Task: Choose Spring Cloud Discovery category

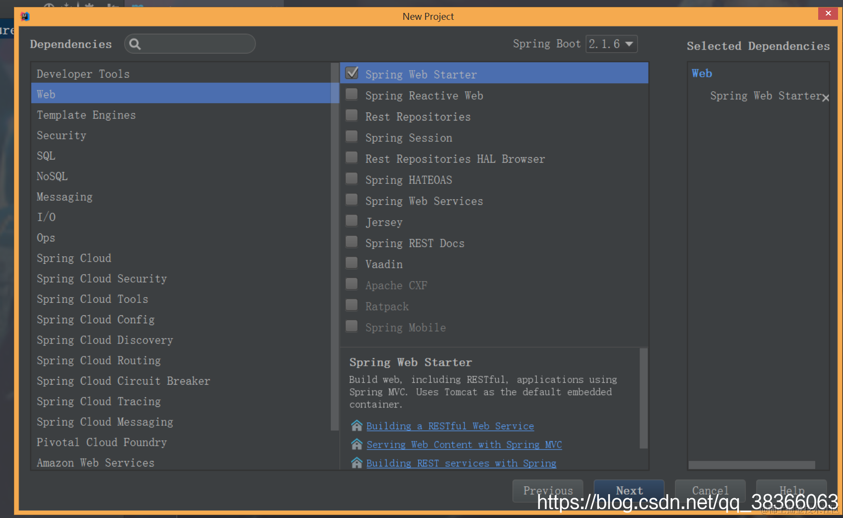Action: click(181, 340)
